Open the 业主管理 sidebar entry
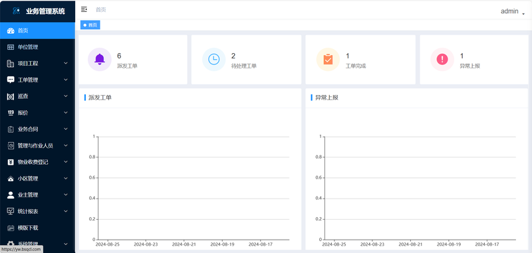This screenshot has width=532, height=253. pos(37,195)
